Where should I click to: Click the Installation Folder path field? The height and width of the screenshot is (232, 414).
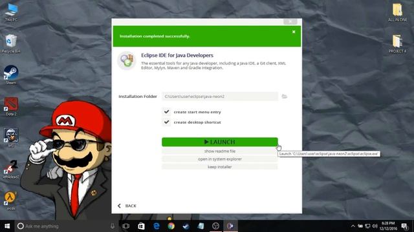click(x=220, y=96)
